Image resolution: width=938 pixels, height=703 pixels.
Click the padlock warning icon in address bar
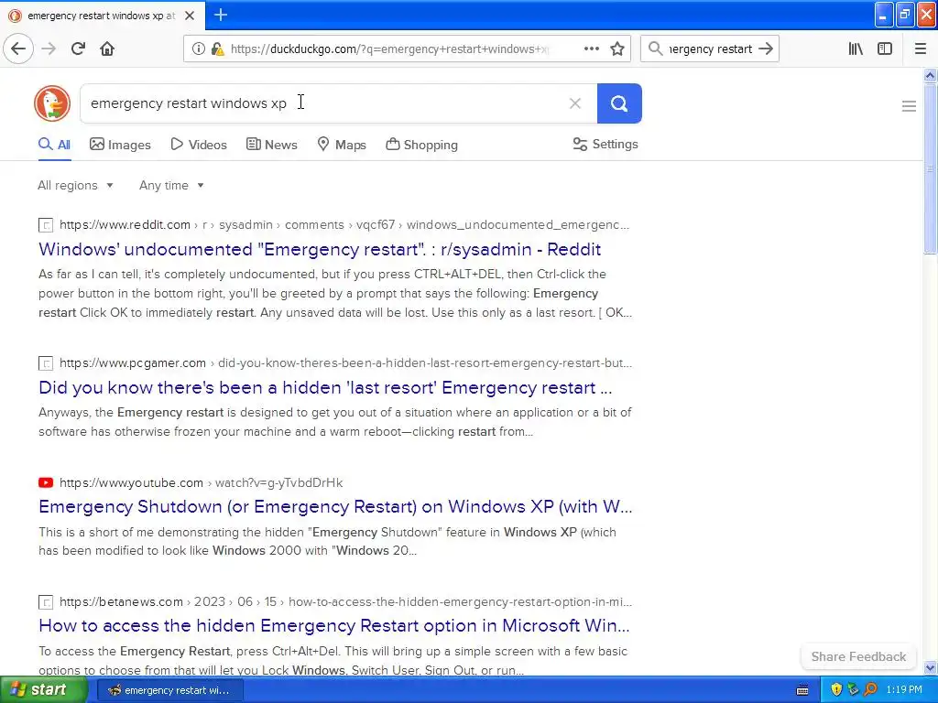coord(218,49)
